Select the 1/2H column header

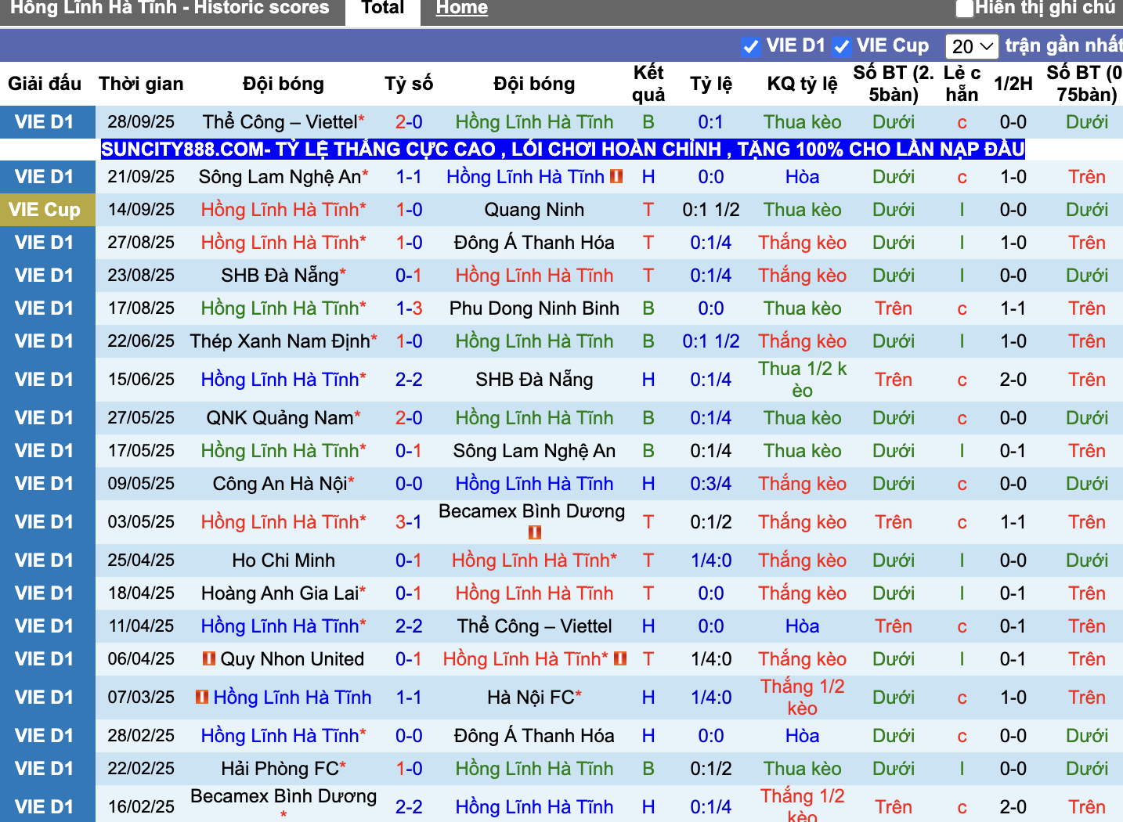(1013, 84)
